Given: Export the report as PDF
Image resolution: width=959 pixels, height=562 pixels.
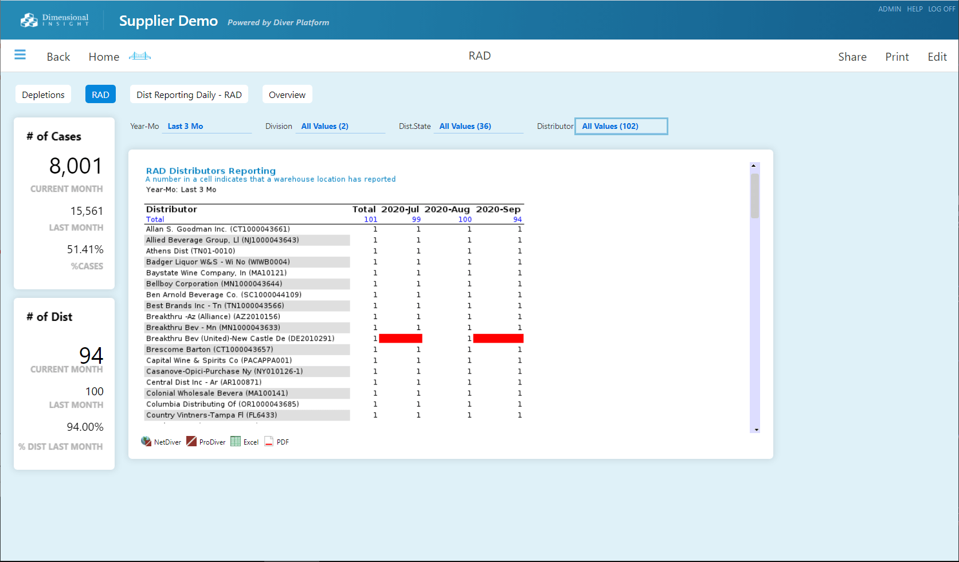Looking at the screenshot, I should click(x=277, y=442).
